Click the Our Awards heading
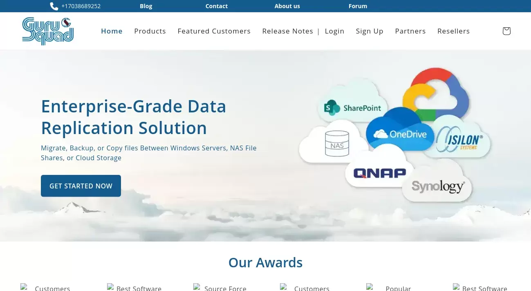This screenshot has height=291, width=531. pos(266,262)
